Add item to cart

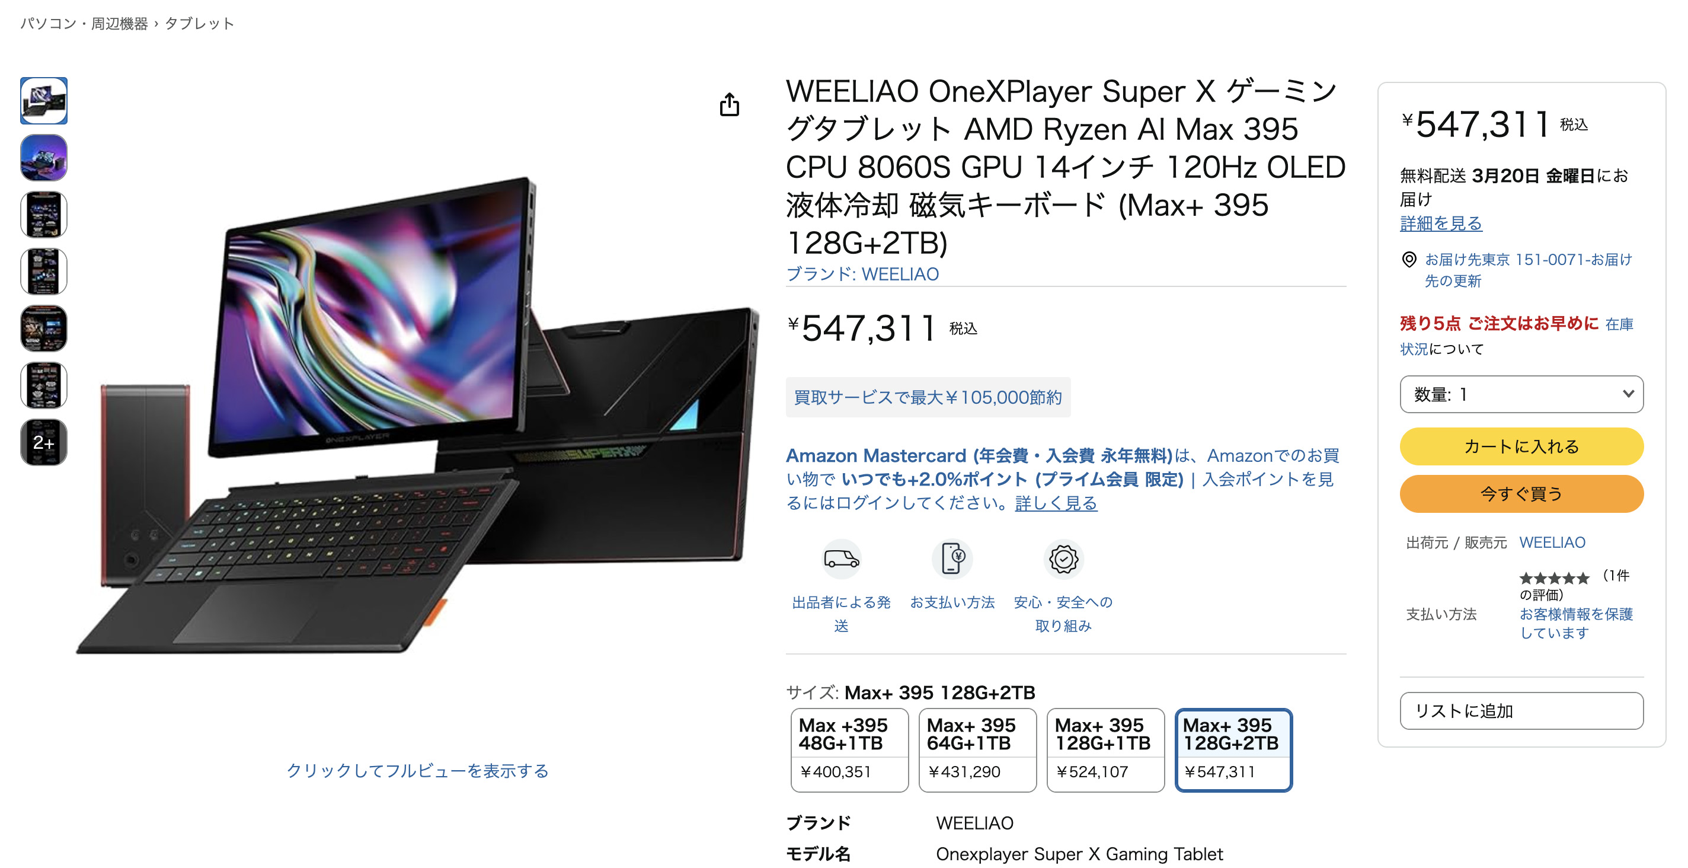tap(1521, 446)
